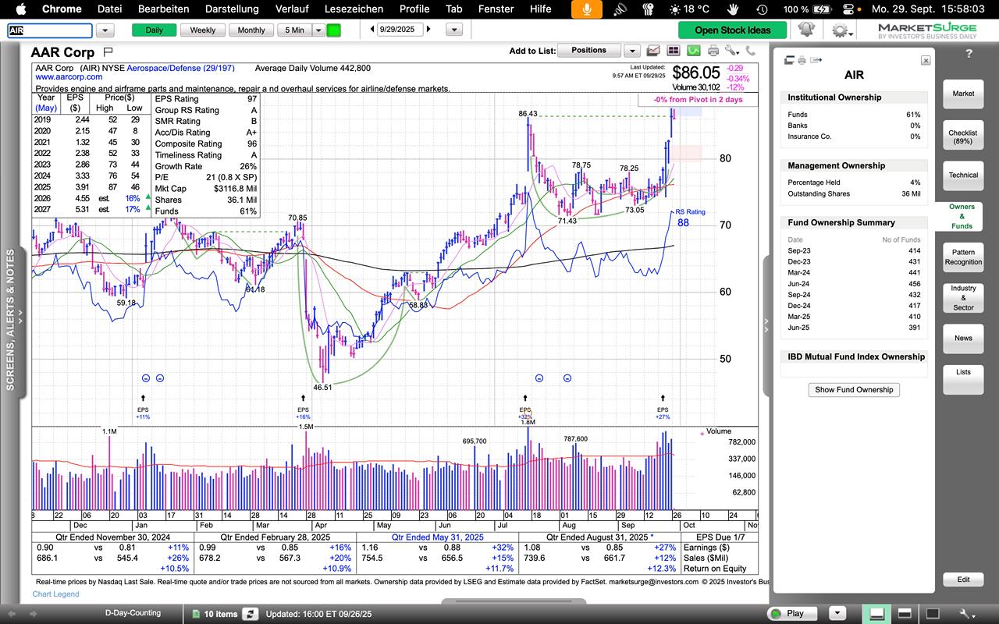Print the chart using the printer icon

(713, 51)
